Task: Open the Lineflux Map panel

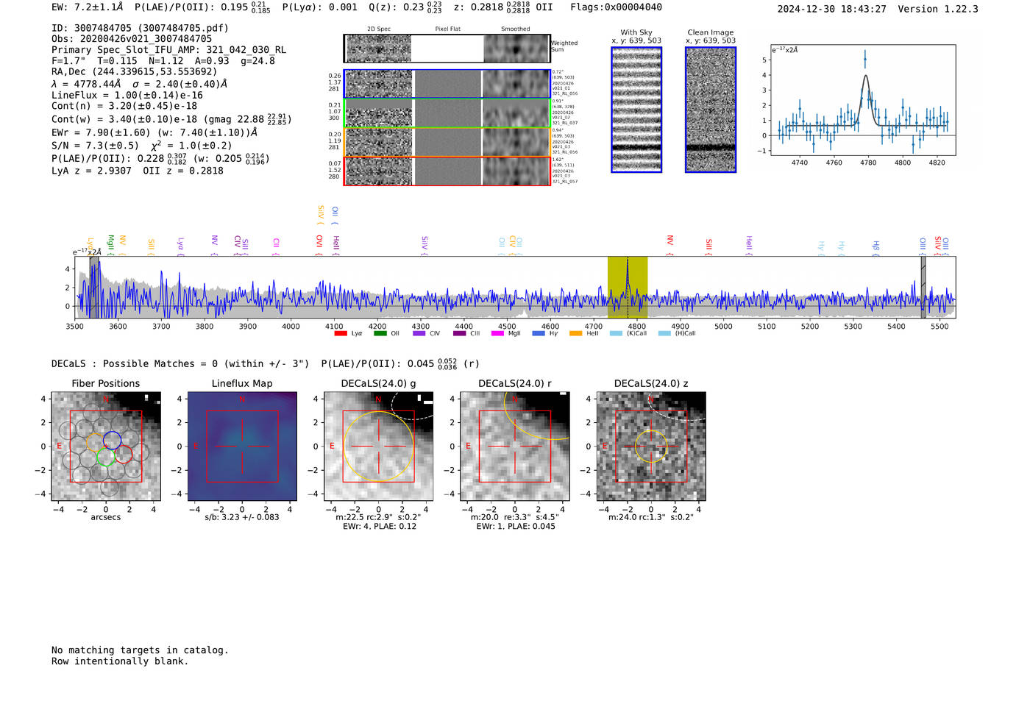Action: pyautogui.click(x=242, y=446)
